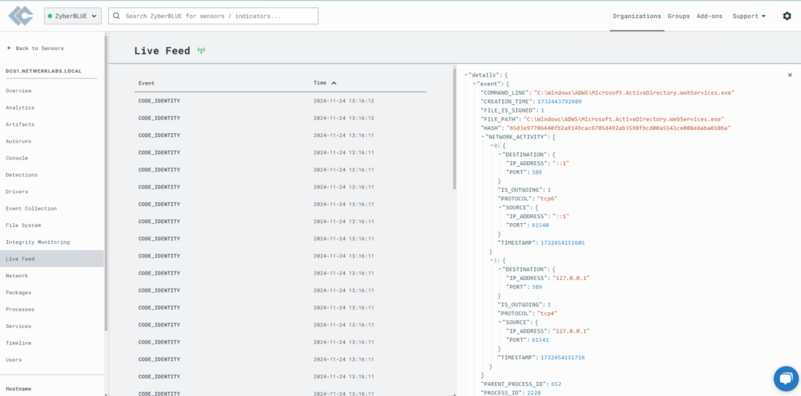
Task: Open Timeline in sidebar
Action: point(19,343)
